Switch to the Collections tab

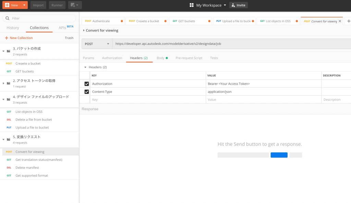point(39,28)
